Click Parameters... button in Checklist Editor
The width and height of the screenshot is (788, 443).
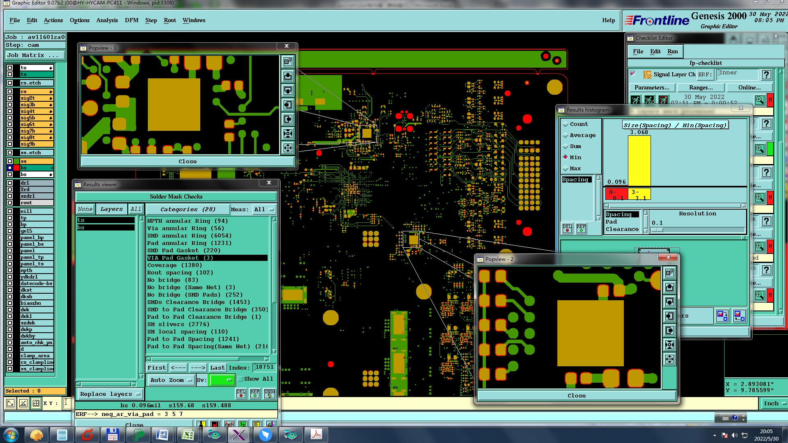click(652, 87)
